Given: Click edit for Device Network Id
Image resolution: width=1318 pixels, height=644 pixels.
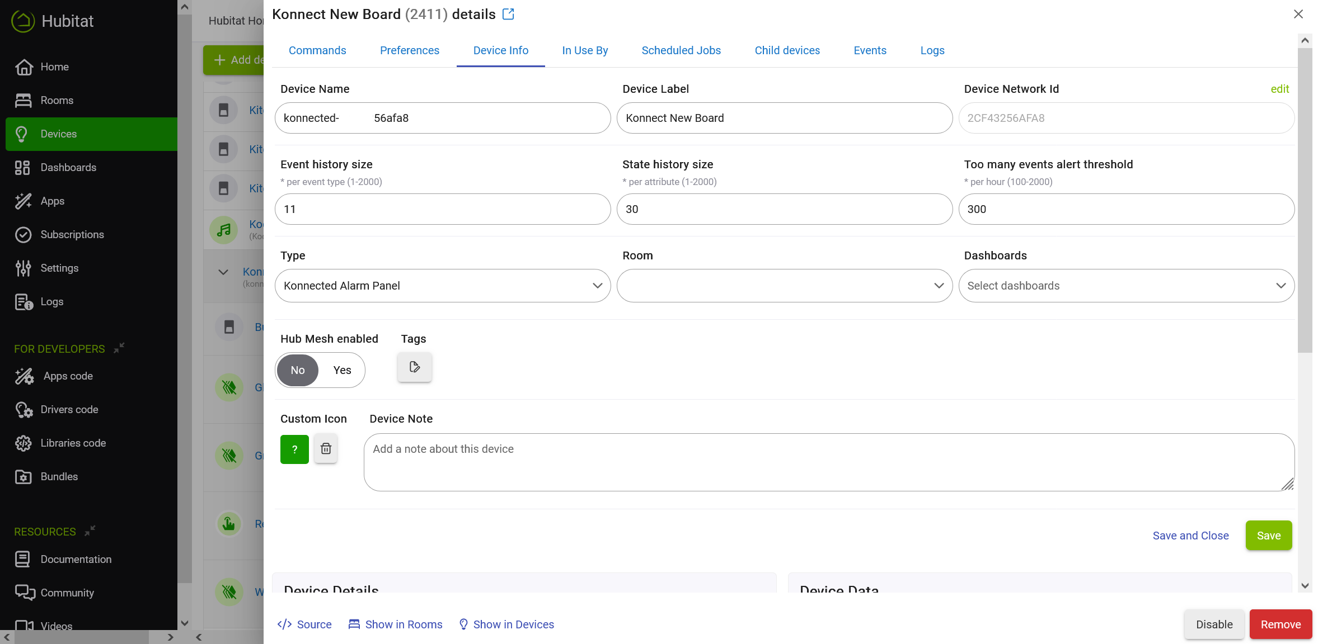Looking at the screenshot, I should 1280,89.
